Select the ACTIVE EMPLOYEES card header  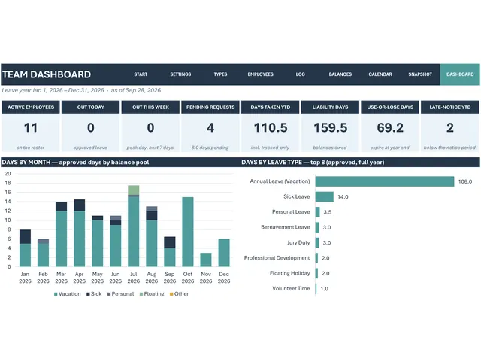[x=31, y=106]
